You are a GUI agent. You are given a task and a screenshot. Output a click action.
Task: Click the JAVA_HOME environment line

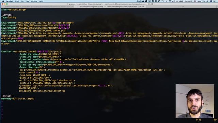click(37, 23)
